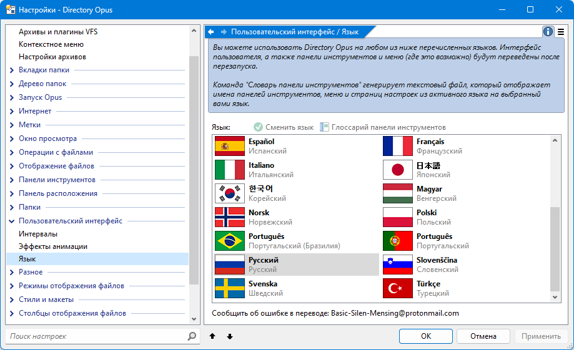This screenshot has width=574, height=350.
Task: Click the forward arrow in page header
Action: tap(223, 31)
